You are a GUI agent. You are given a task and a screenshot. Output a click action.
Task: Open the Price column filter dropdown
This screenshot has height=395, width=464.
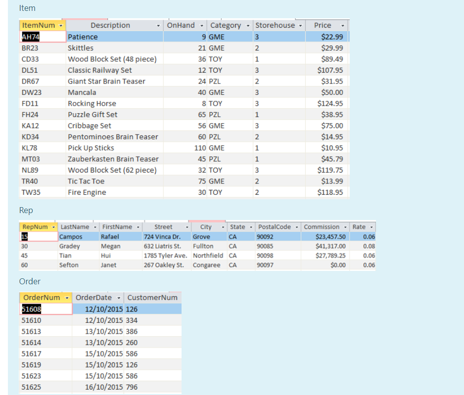[342, 25]
